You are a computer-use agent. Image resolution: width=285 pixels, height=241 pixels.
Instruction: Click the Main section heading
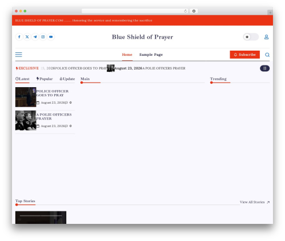click(85, 79)
